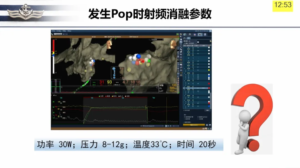
Task: Open the settings gear next to the list dropdowns
Action: (x=198, y=42)
